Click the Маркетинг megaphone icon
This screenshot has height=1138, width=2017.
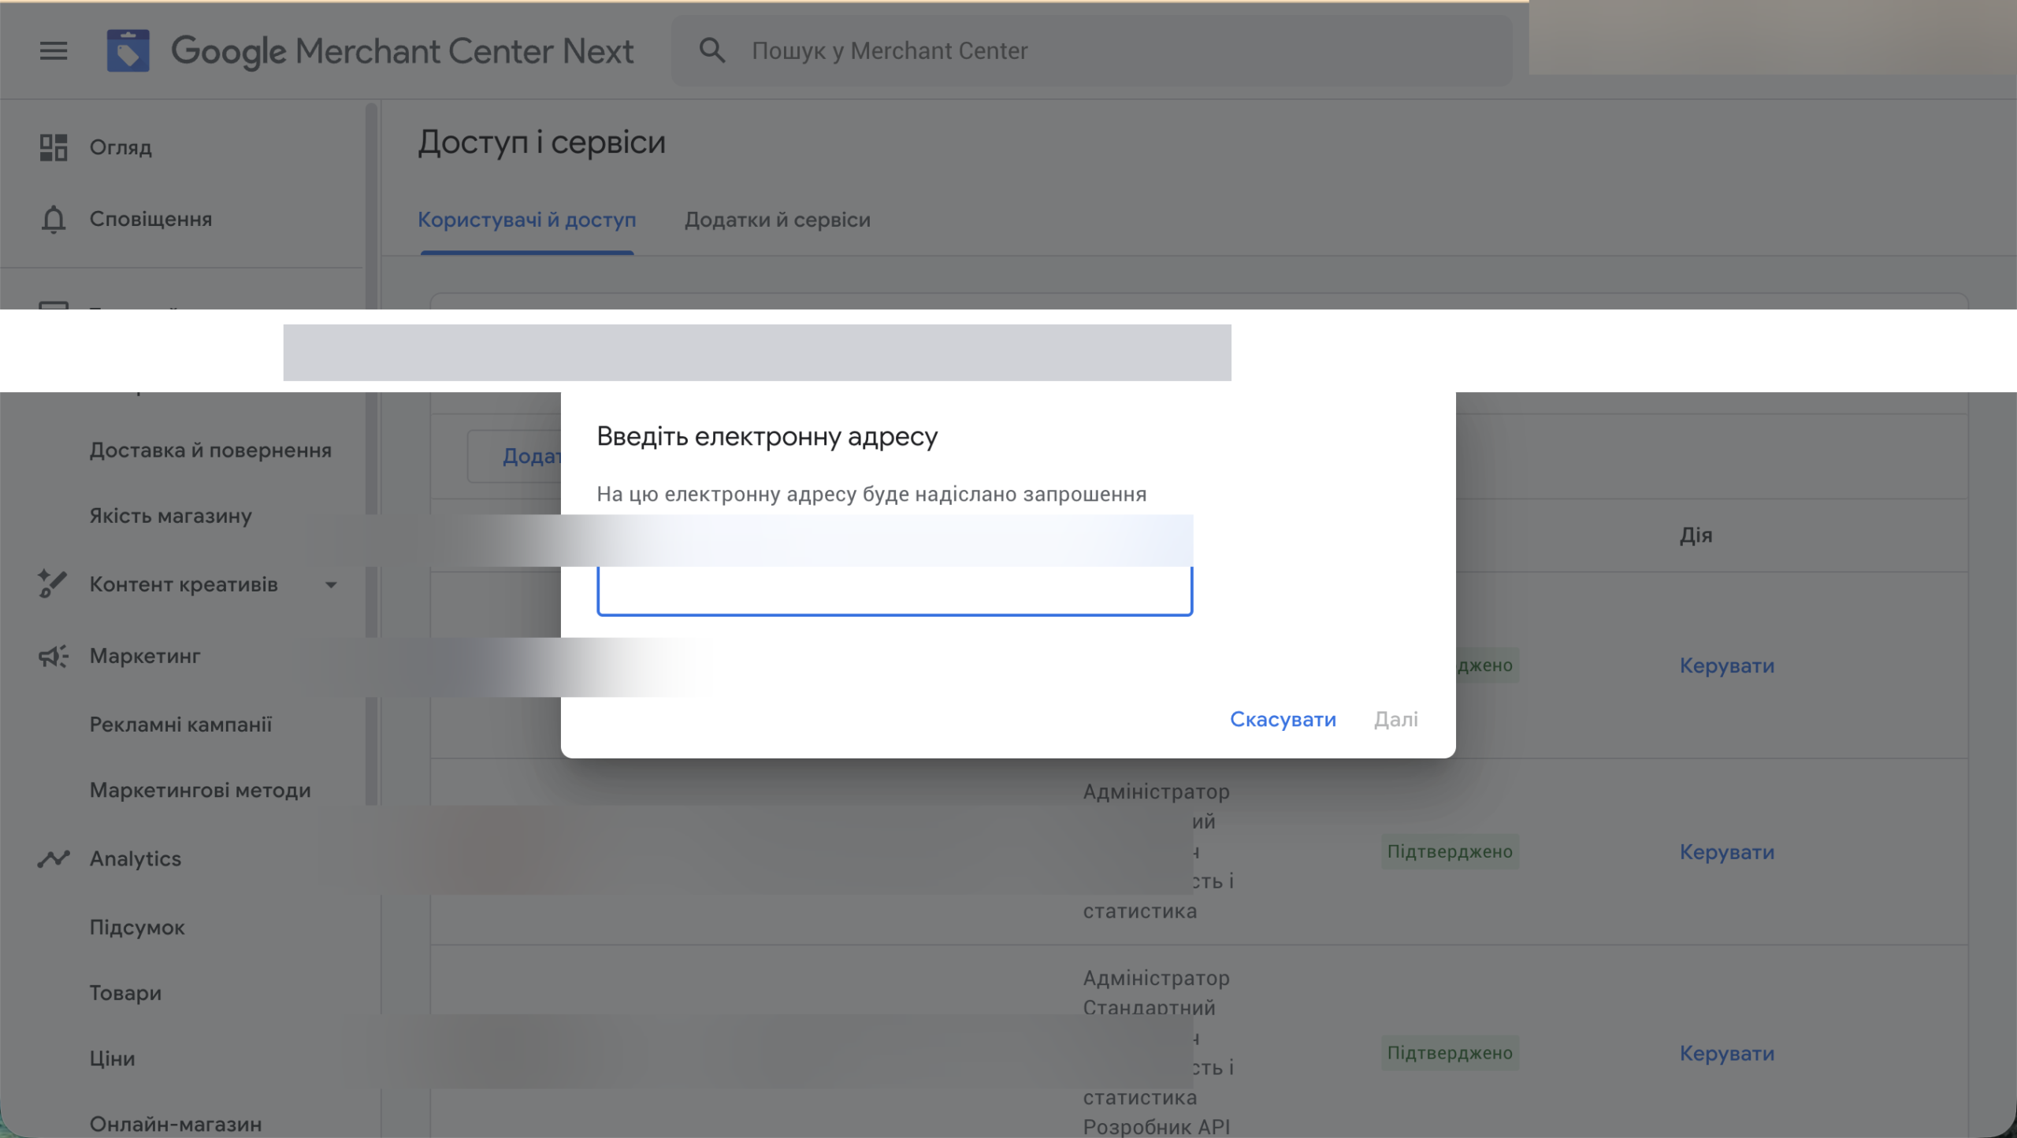tap(54, 656)
